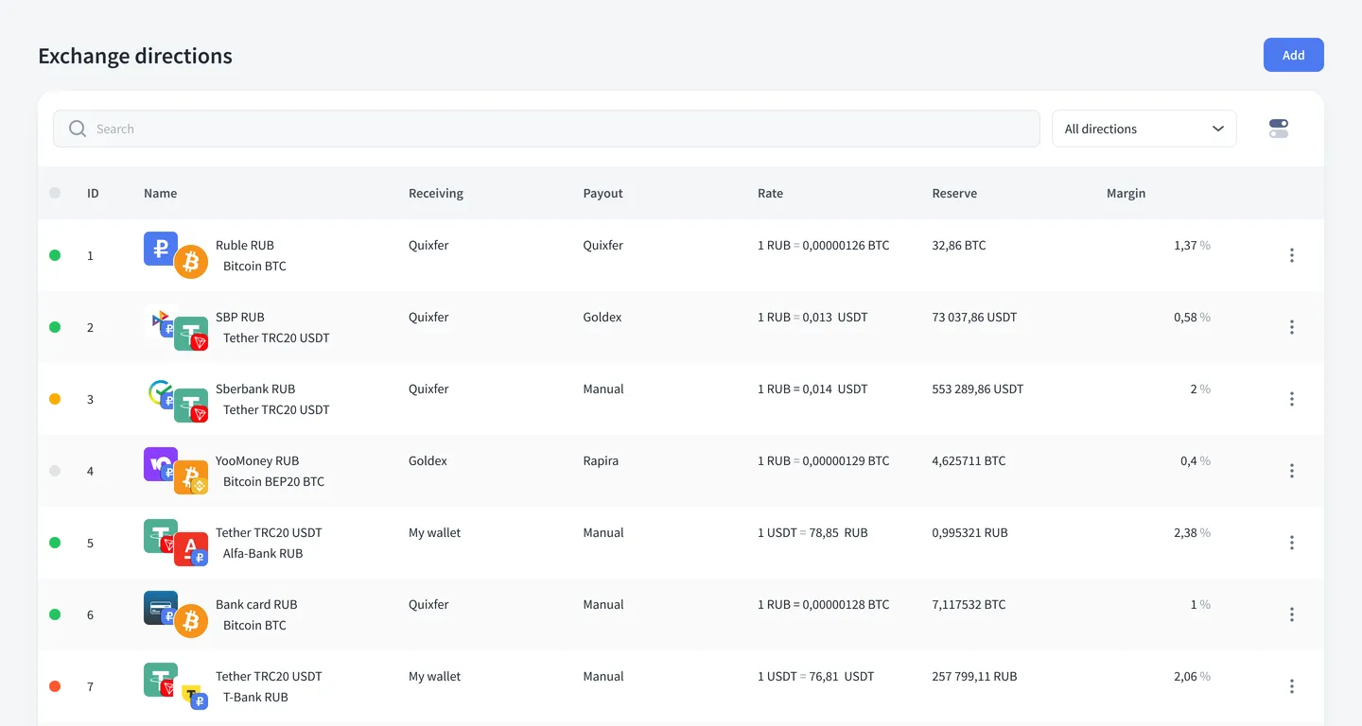1362x726 pixels.
Task: Toggle green status dot of direction 5
Action: tap(55, 543)
